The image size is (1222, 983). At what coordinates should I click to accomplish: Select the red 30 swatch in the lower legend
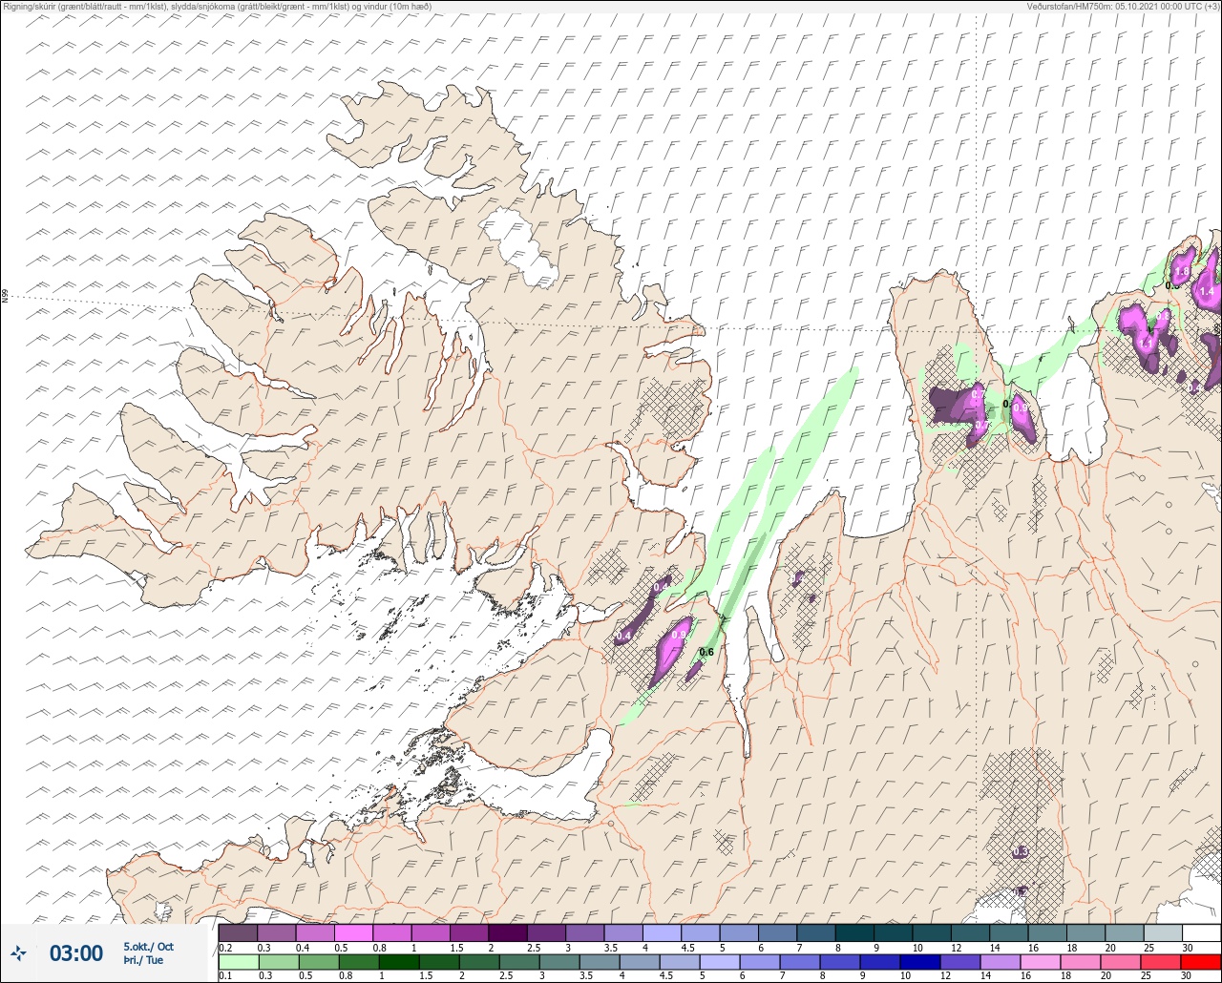(1201, 961)
